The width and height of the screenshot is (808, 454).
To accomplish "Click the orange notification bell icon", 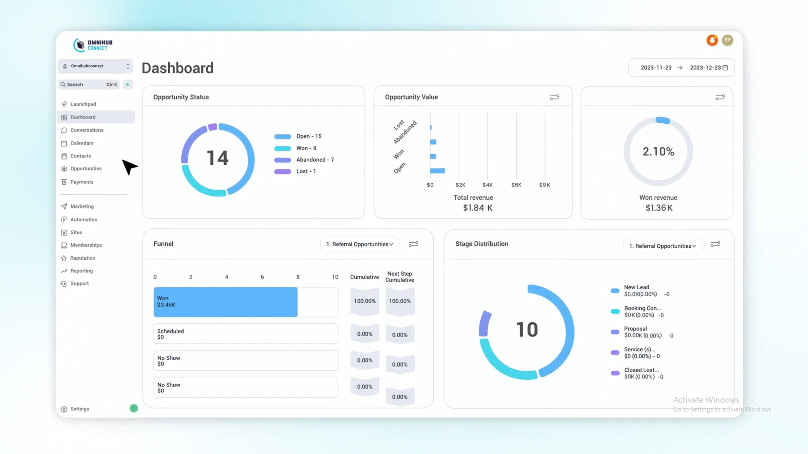I will 712,40.
